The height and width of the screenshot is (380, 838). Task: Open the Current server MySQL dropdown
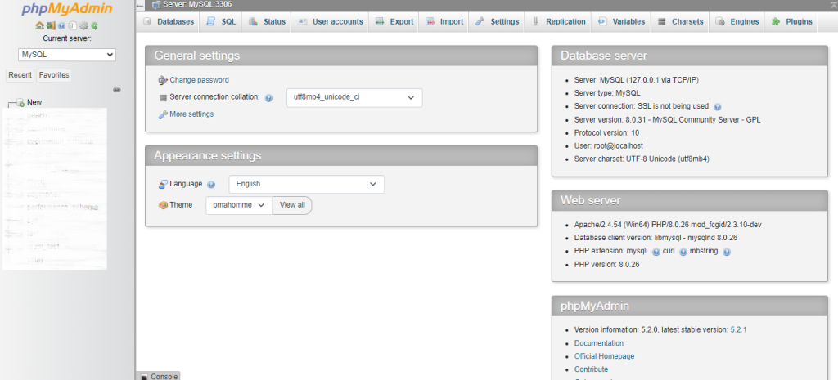pyautogui.click(x=67, y=55)
